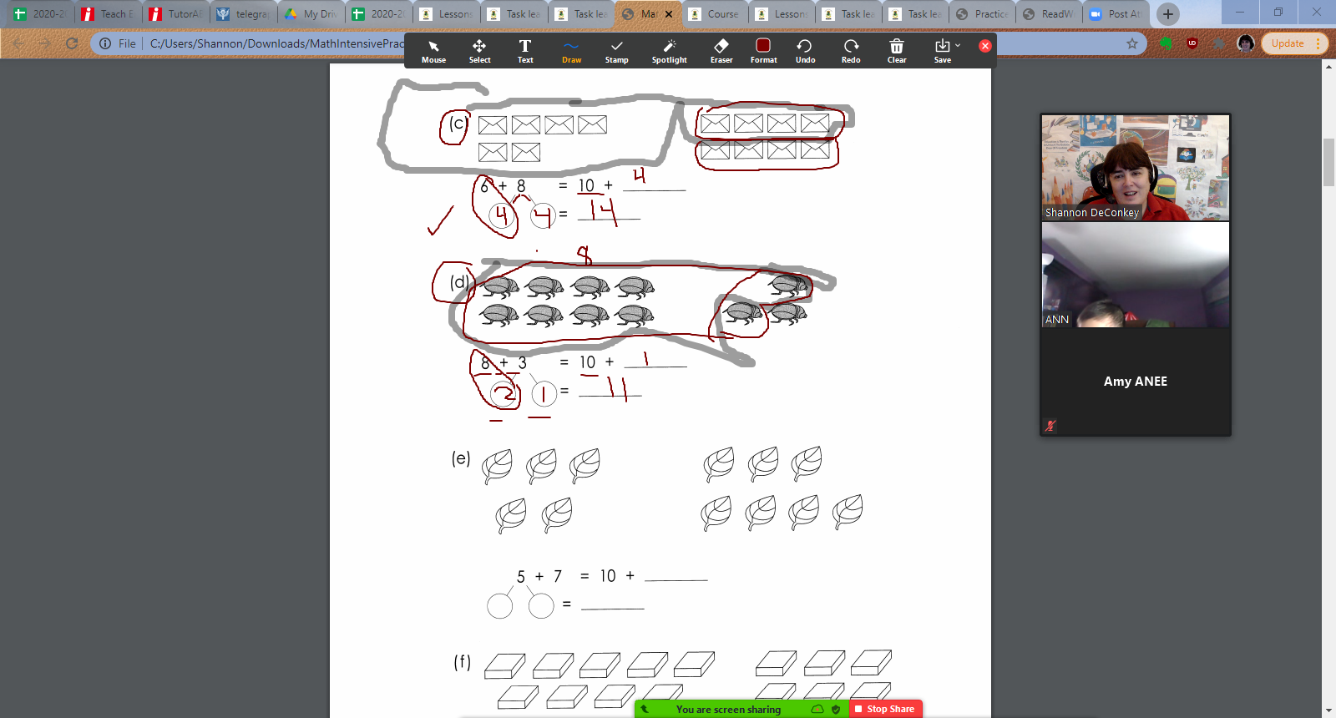
Task: Open the Chrome profile avatar
Action: click(x=1246, y=43)
